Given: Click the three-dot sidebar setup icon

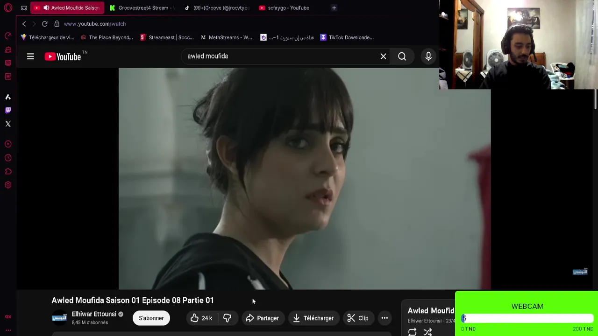Looking at the screenshot, I should [x=8, y=330].
